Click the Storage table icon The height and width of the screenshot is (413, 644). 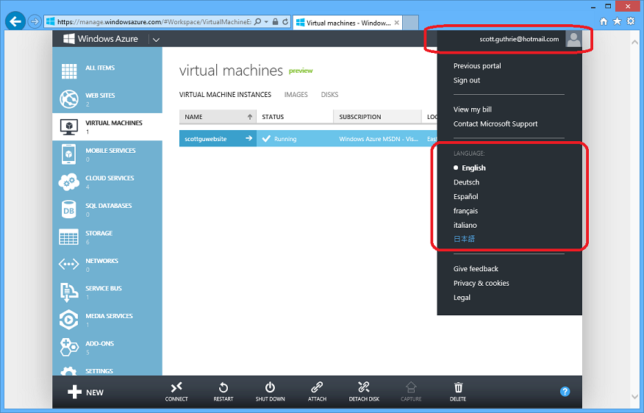coord(69,237)
